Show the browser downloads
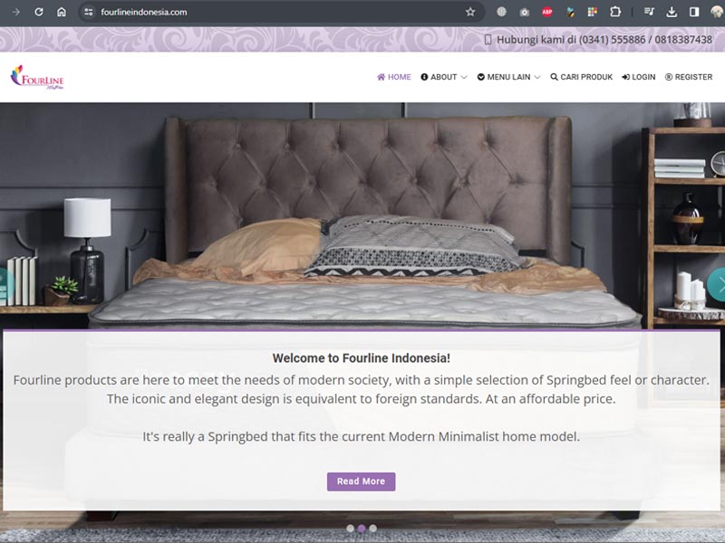This screenshot has width=725, height=543. [672, 12]
